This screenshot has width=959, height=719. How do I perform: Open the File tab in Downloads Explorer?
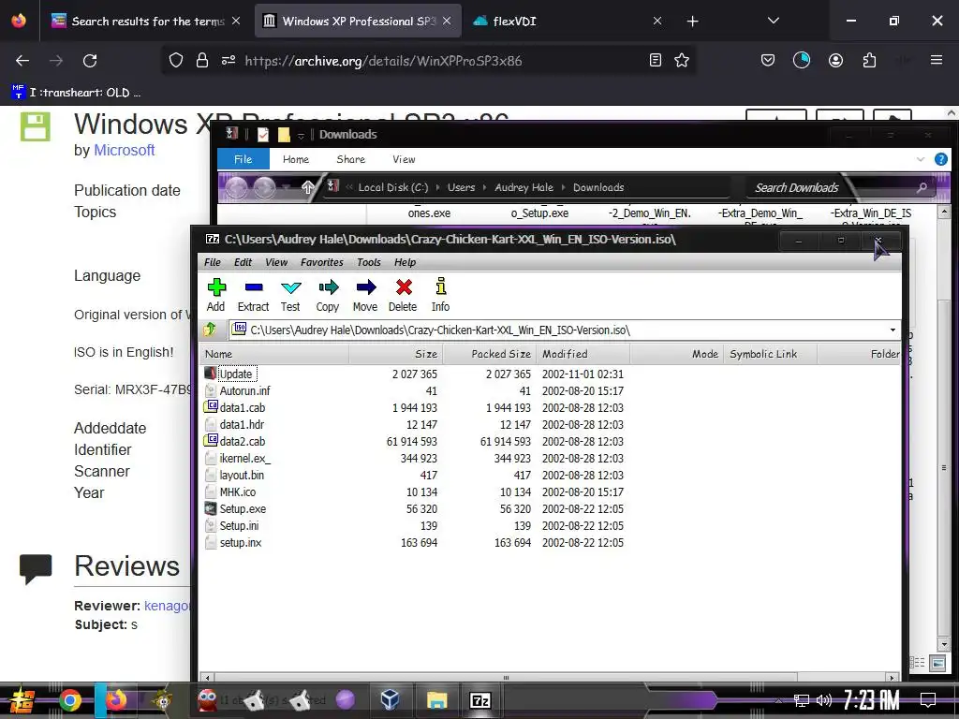click(x=243, y=159)
